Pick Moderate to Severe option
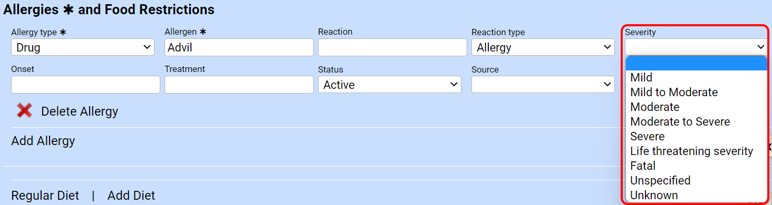Image resolution: width=772 pixels, height=205 pixels. [696, 121]
